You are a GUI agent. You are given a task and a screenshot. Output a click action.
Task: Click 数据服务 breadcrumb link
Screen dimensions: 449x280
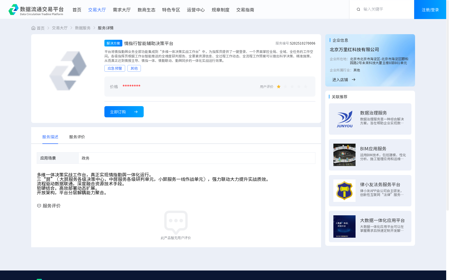tap(83, 28)
